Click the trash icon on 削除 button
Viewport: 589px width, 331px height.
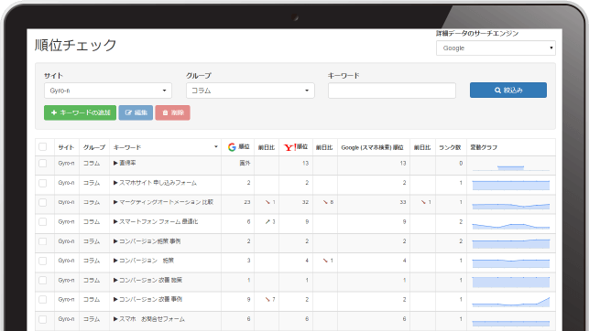click(165, 112)
